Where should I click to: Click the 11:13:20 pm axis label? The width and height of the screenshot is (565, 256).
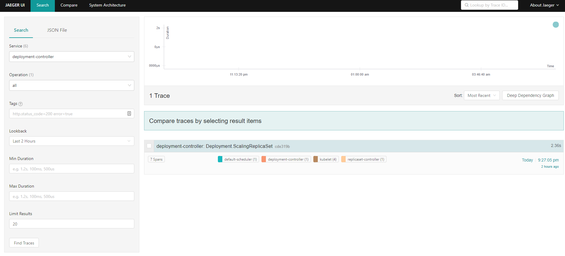coord(239,74)
